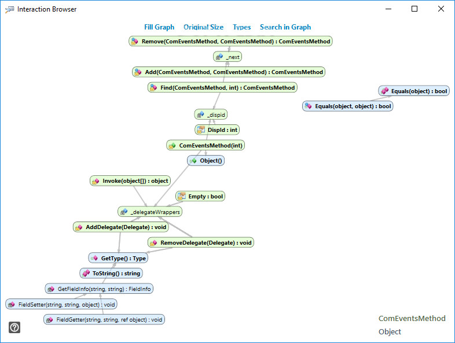Close the Interaction Browser window

[441, 9]
